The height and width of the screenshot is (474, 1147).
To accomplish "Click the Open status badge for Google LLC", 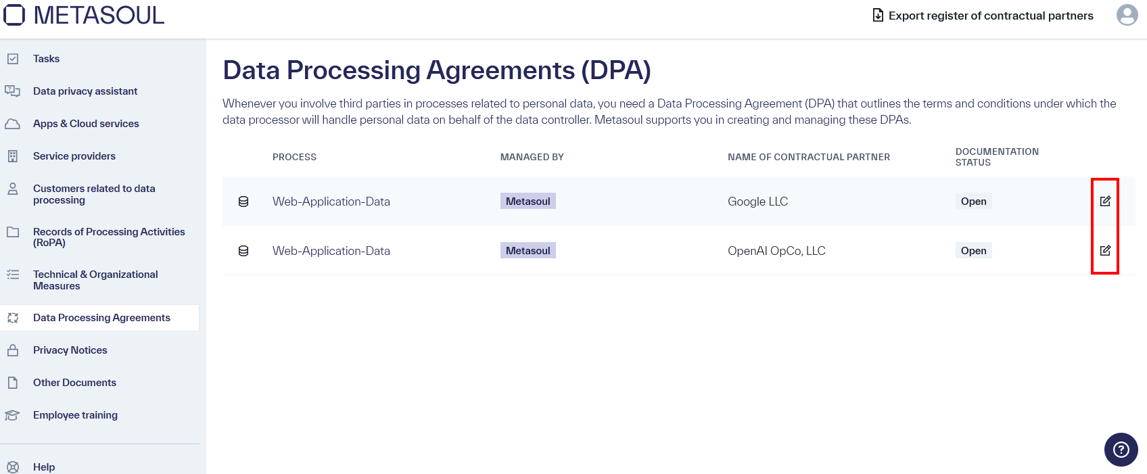I will [x=973, y=201].
